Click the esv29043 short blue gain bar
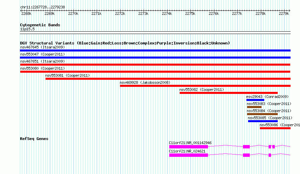This screenshot has height=174, width=300. tap(255, 100)
